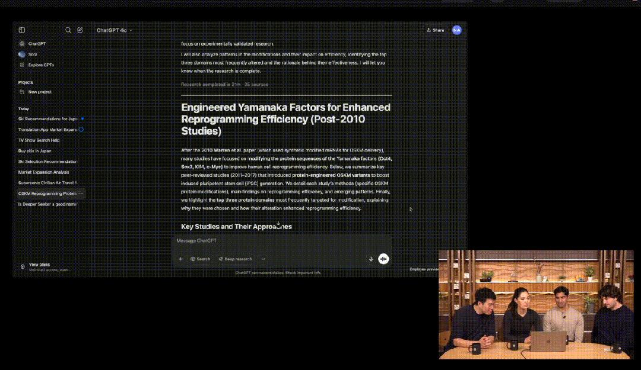Viewport: 641px width, 370px height.
Task: Open the Translation App Market Expansion chat
Action: tap(48, 130)
